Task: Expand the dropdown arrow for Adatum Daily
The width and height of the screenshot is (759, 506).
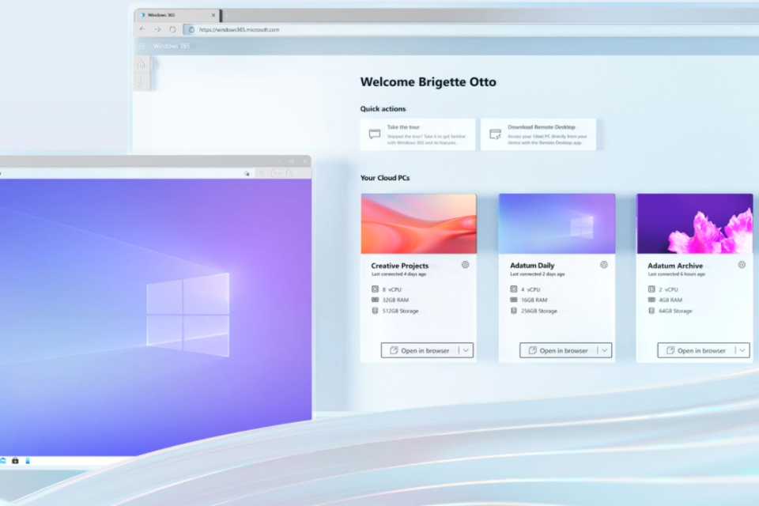Action: pyautogui.click(x=605, y=350)
